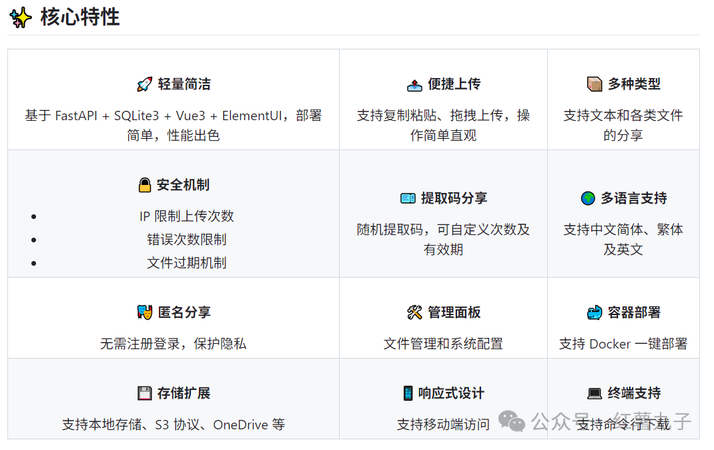Click the 提取码分享 feature title
Viewport: 714px width, 450px height.
point(454,198)
